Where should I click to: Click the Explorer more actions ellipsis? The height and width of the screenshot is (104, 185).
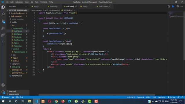tap(26, 6)
